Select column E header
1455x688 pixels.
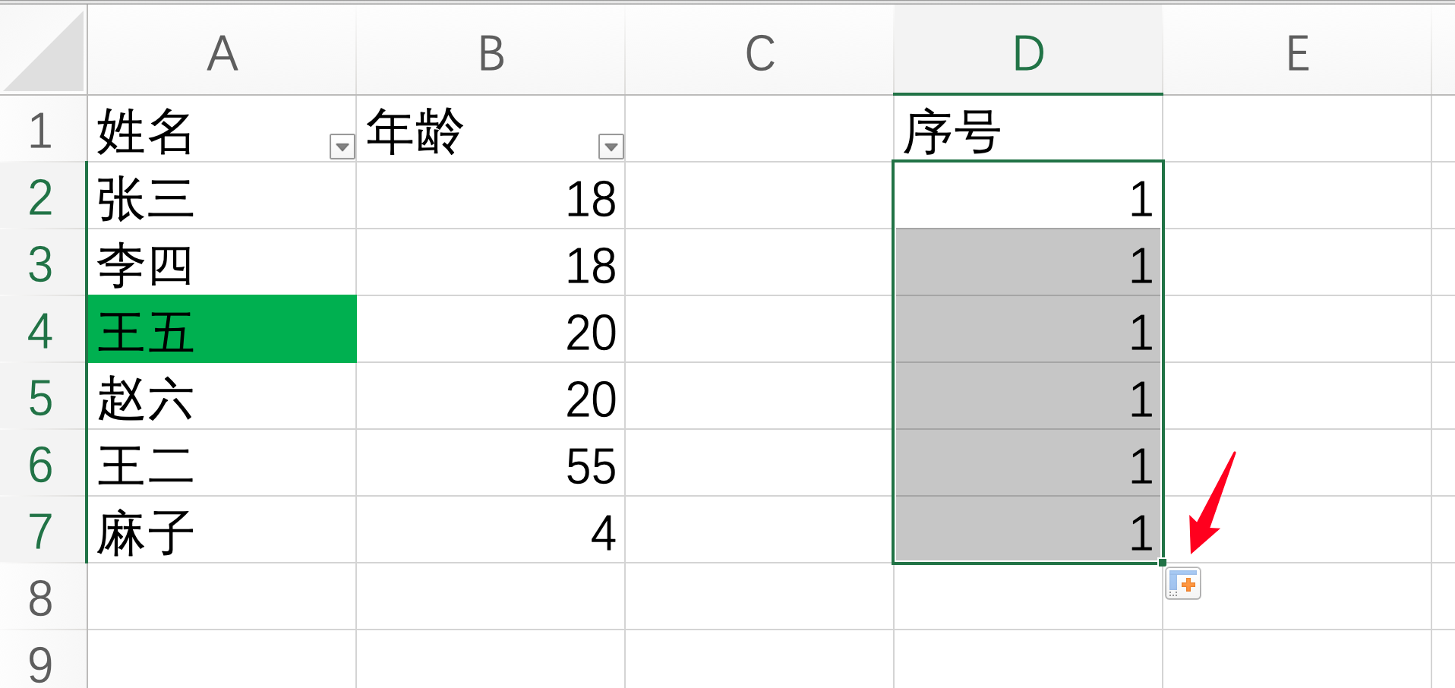click(x=1297, y=53)
